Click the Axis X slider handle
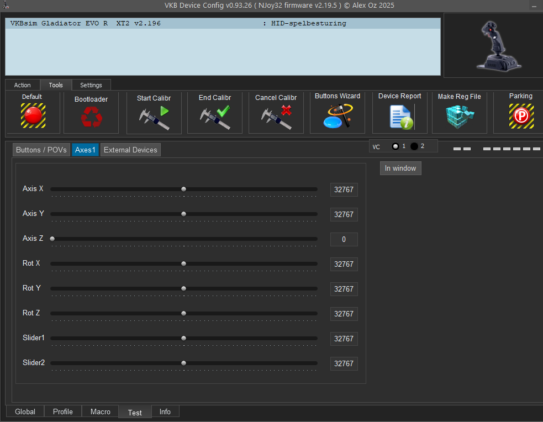 184,189
